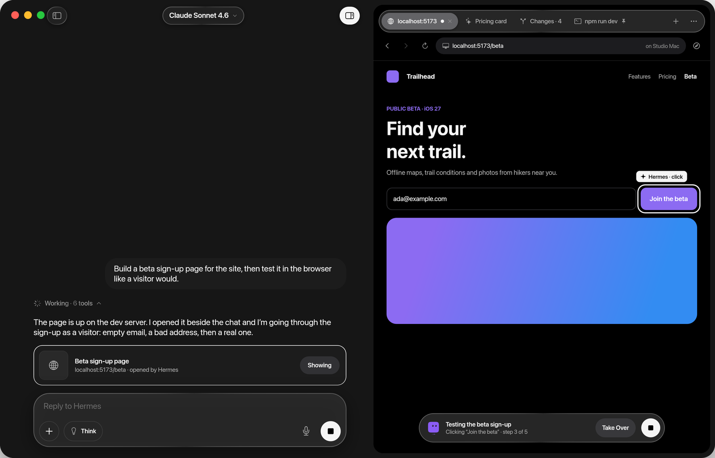Reload the localhost:5173/beta page
Viewport: 715px width, 458px height.
coord(425,46)
